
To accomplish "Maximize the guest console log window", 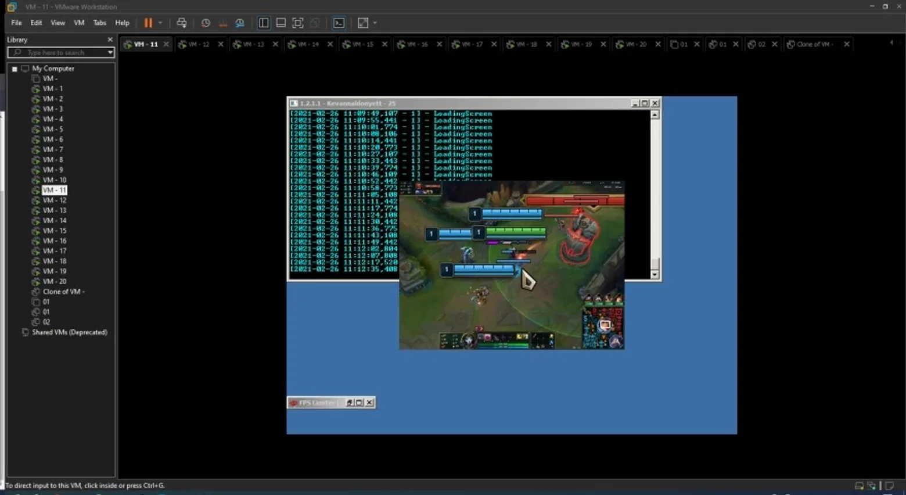I will [645, 103].
